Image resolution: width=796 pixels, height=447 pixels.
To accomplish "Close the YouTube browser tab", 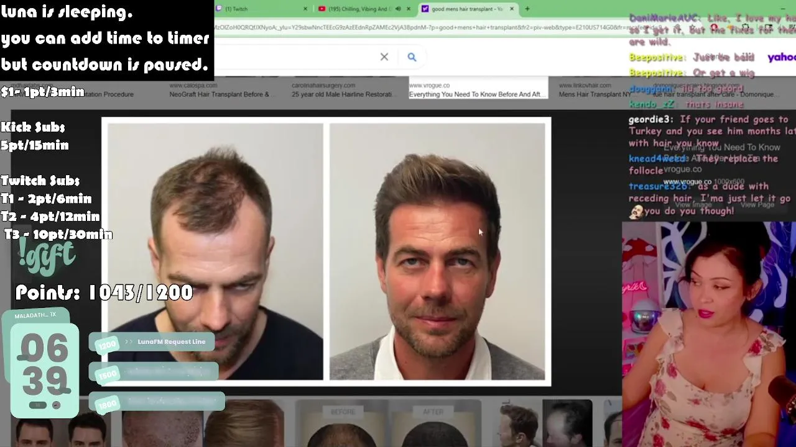I will click(x=409, y=9).
